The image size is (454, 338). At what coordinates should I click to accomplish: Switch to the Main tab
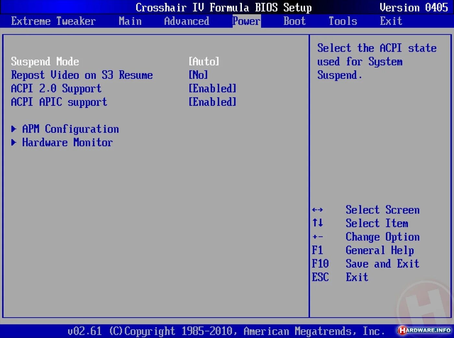pyautogui.click(x=130, y=21)
